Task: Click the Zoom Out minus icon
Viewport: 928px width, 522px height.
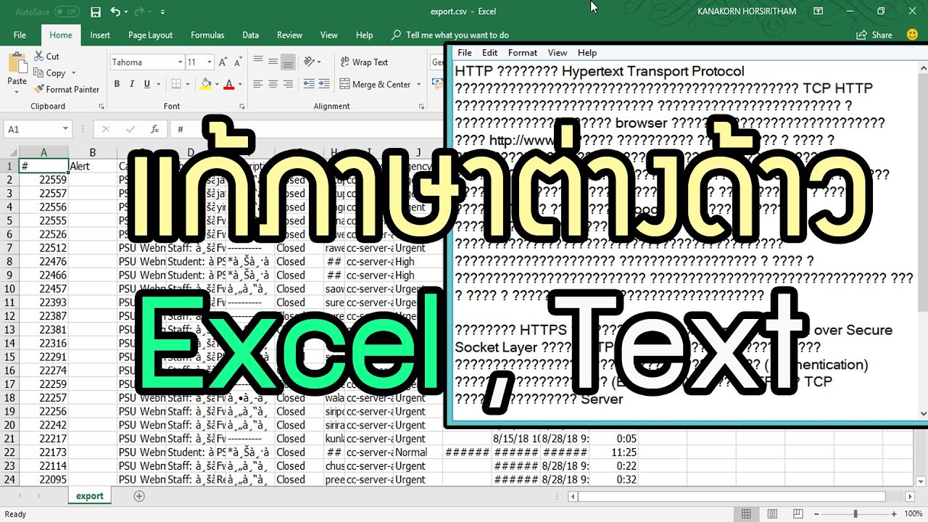Action: (x=816, y=514)
